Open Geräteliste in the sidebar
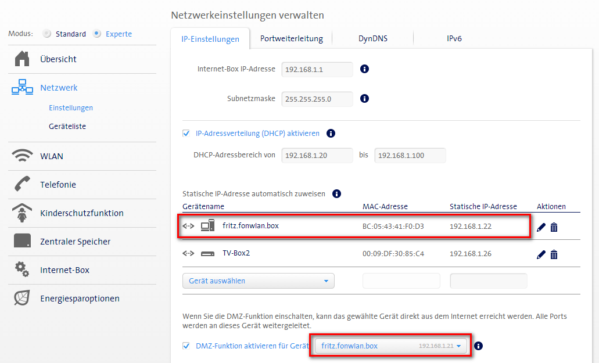Image resolution: width=599 pixels, height=363 pixels. click(x=67, y=126)
